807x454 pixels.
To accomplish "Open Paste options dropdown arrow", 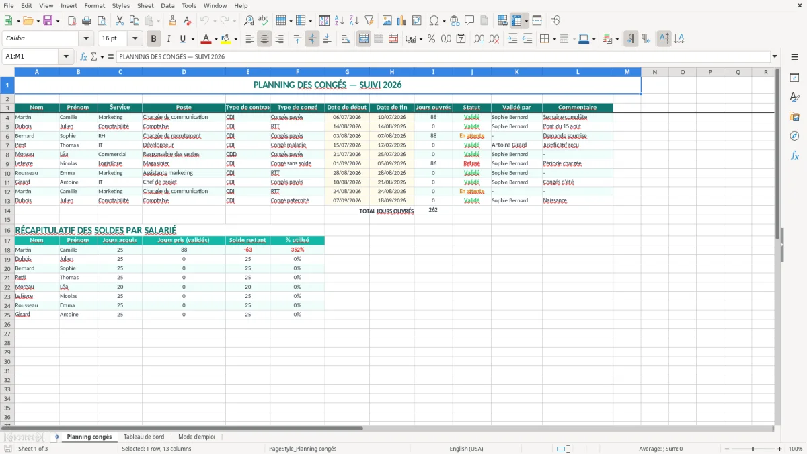I will (x=159, y=21).
